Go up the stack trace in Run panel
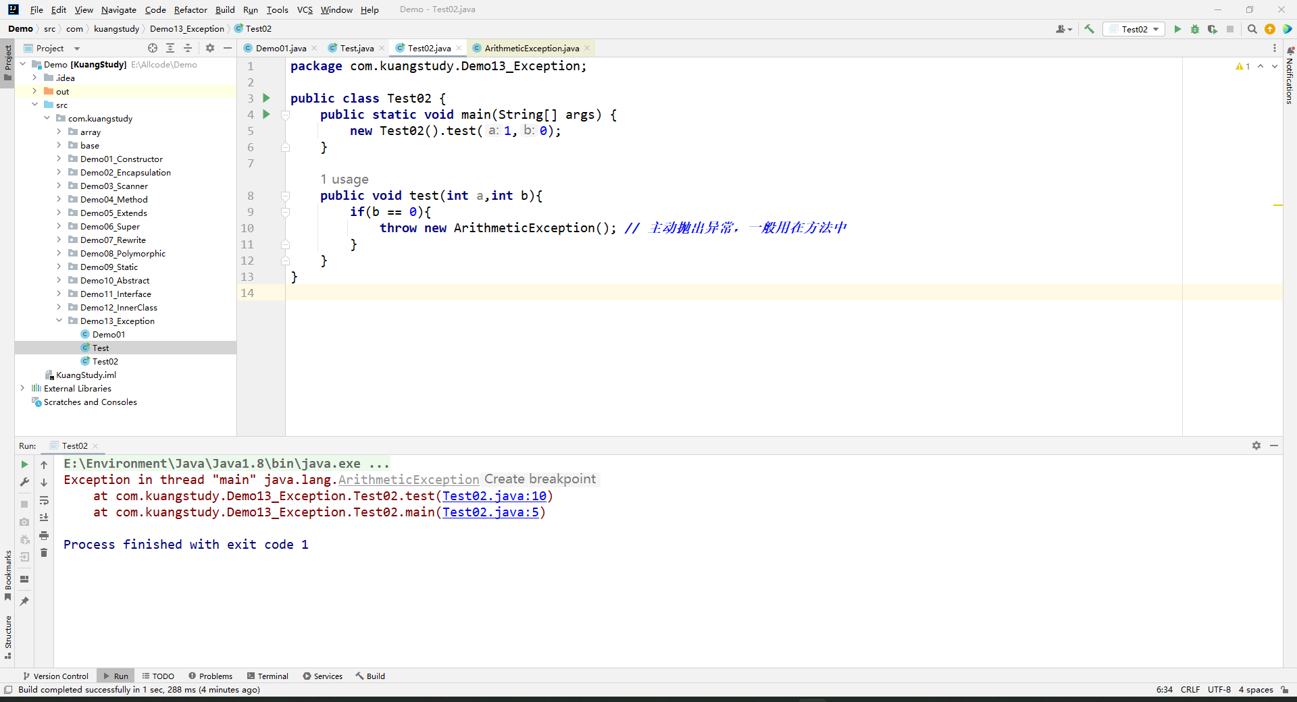1297x702 pixels. click(x=44, y=464)
